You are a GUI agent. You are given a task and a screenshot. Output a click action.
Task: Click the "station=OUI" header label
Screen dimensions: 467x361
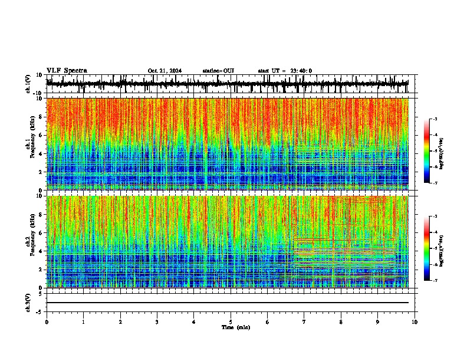218,71
